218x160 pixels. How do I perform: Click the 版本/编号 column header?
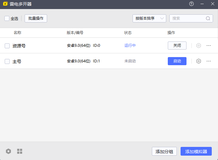[x=75, y=33]
